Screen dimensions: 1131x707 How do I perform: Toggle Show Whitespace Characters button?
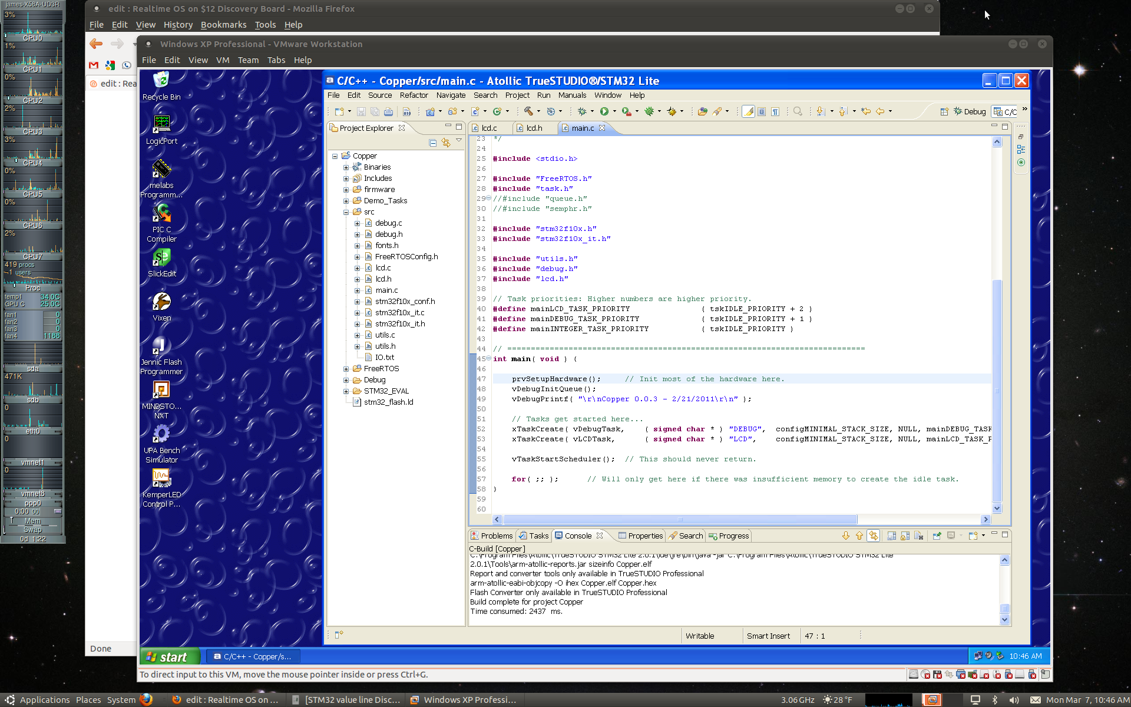775,111
